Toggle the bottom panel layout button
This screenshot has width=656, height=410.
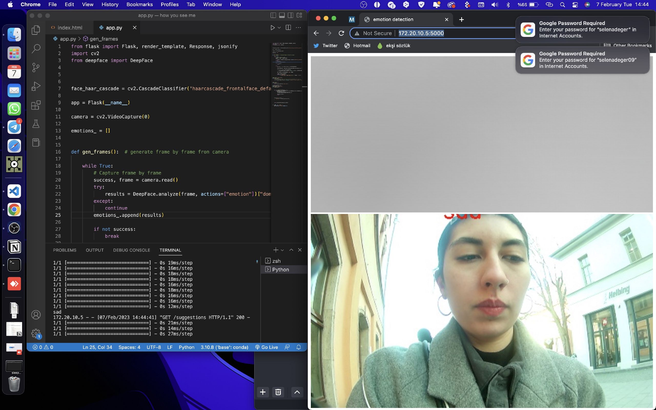(282, 15)
